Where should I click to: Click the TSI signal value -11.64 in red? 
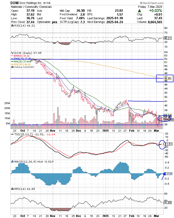coord(50,134)
